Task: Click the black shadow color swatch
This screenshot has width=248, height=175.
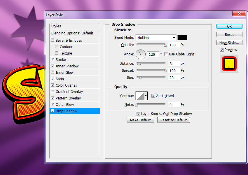Action: (x=182, y=37)
